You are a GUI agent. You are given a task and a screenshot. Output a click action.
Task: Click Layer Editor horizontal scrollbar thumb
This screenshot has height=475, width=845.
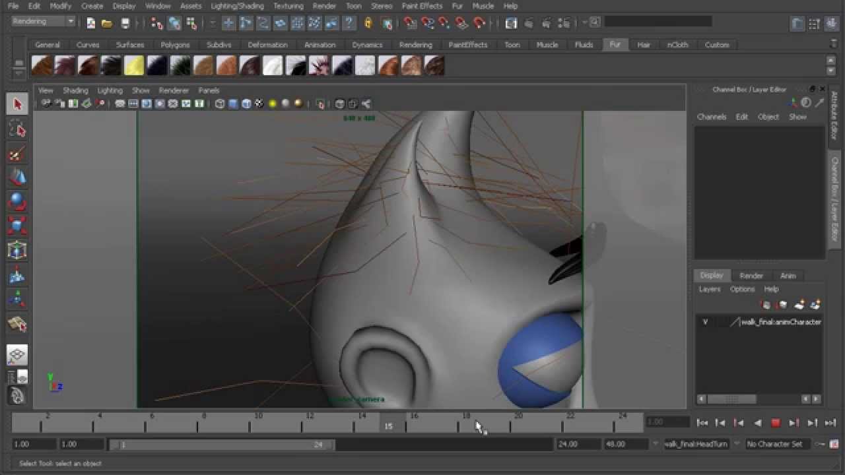coord(733,399)
